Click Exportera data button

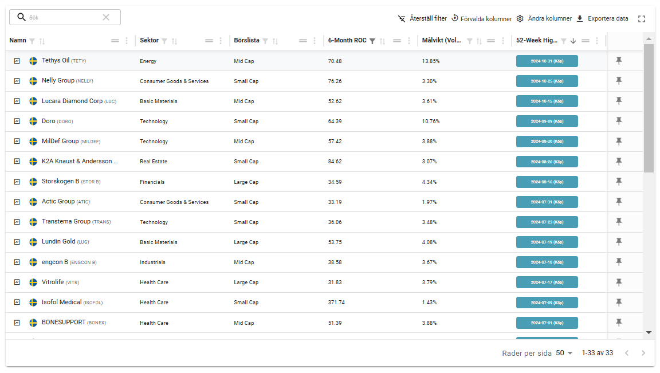click(602, 18)
